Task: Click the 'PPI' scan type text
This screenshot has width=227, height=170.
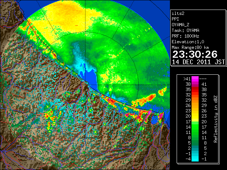Action: 175,19
